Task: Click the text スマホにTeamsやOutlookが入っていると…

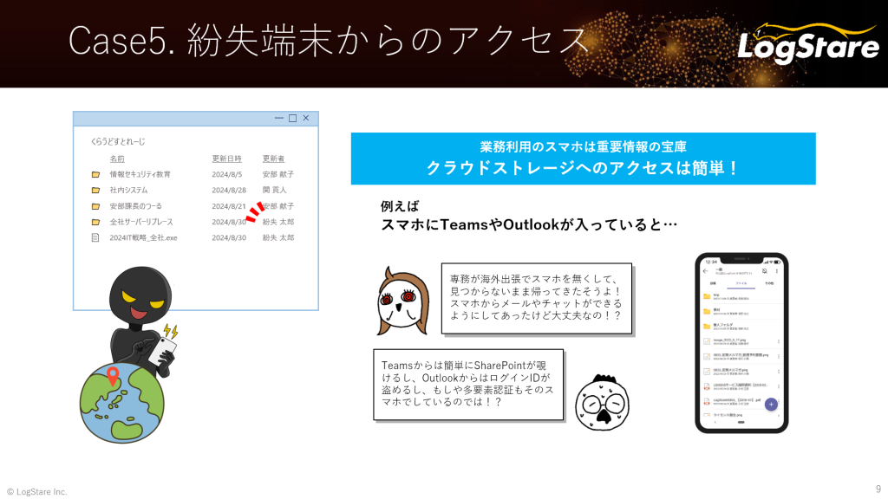Action: point(529,224)
